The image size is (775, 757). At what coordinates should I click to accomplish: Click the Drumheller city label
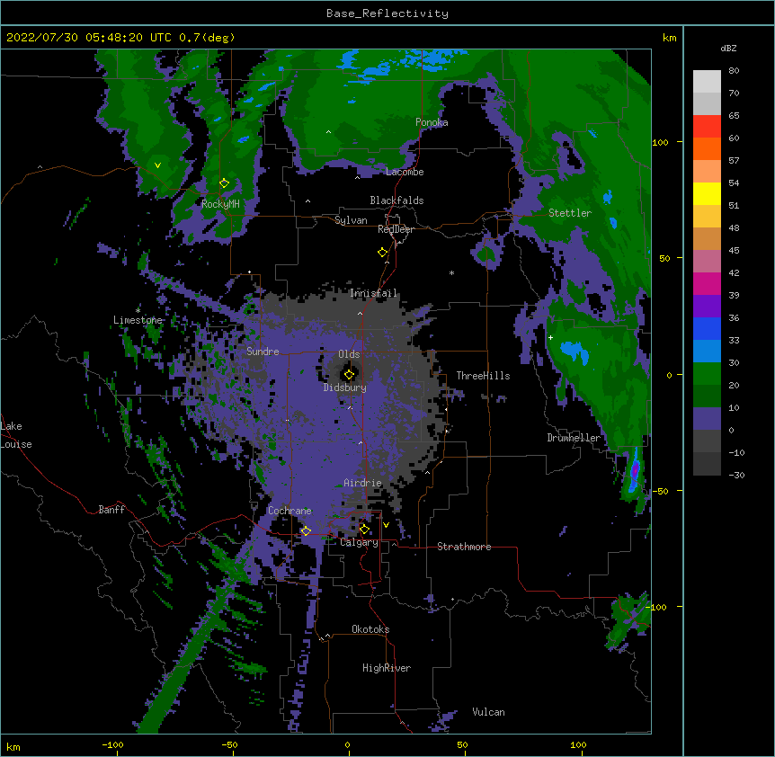(574, 438)
